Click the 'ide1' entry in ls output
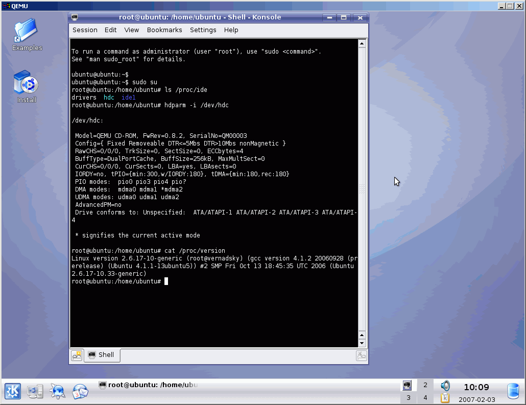Viewport: 526px width, 405px height. (x=129, y=98)
